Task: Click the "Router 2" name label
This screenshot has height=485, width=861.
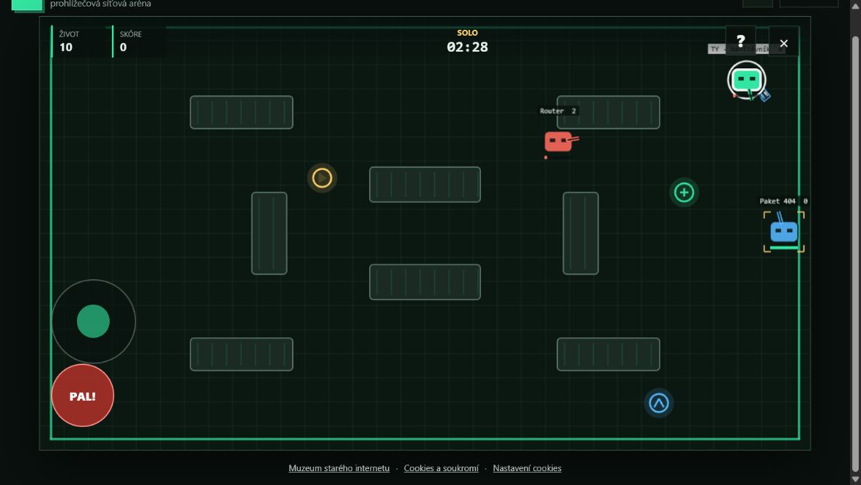Action: 558,111
